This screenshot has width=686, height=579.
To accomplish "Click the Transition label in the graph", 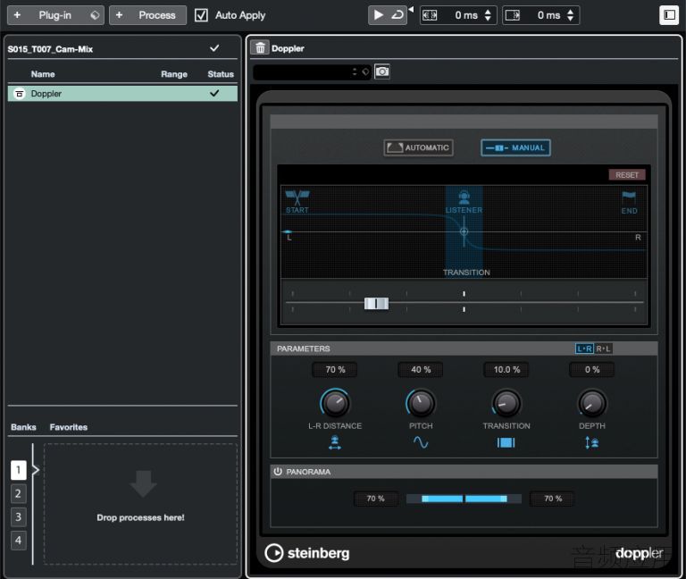I will tap(466, 273).
